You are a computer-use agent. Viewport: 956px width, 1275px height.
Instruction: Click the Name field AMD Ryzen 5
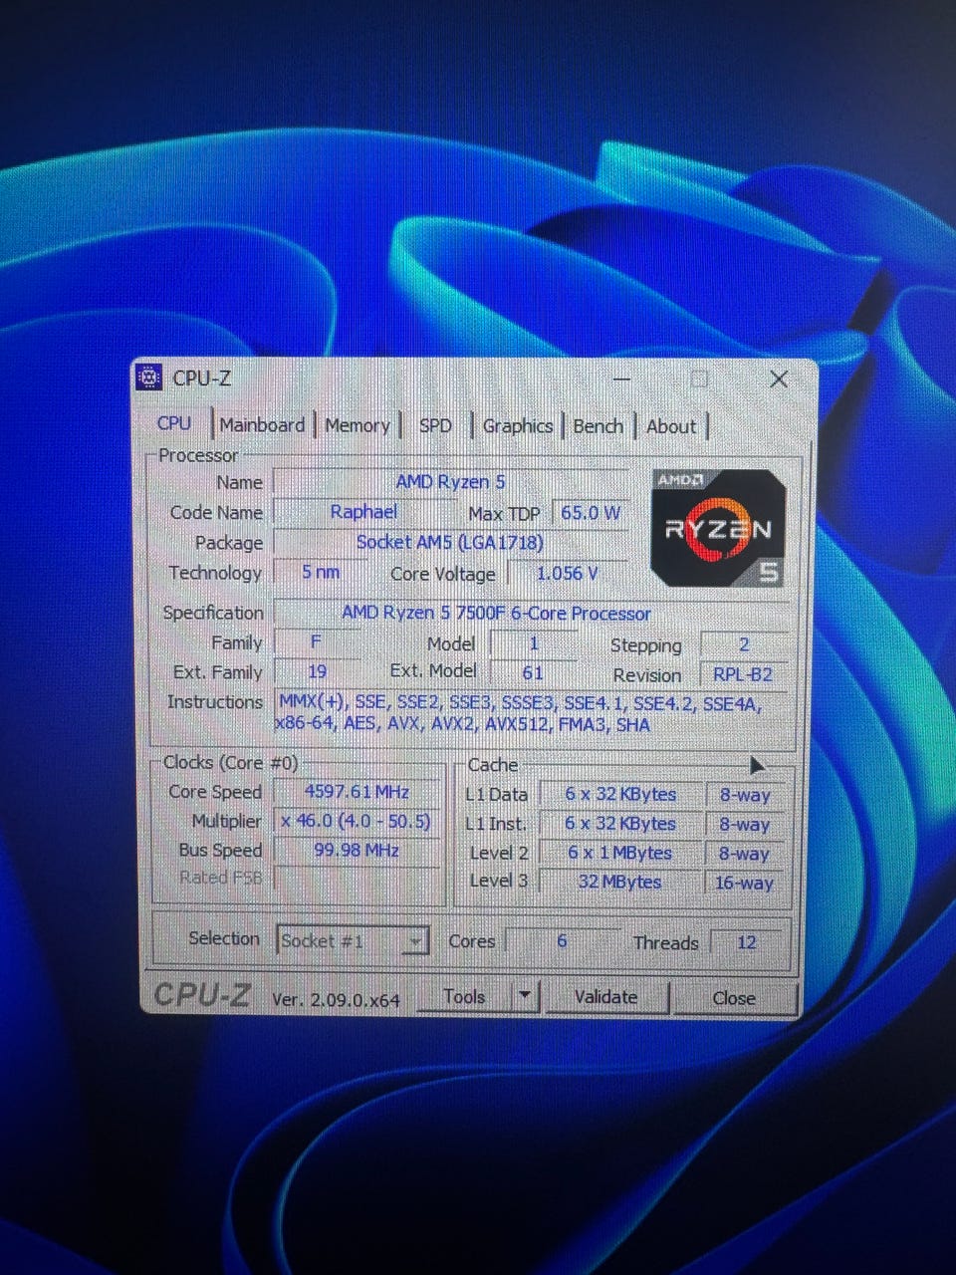pyautogui.click(x=450, y=482)
